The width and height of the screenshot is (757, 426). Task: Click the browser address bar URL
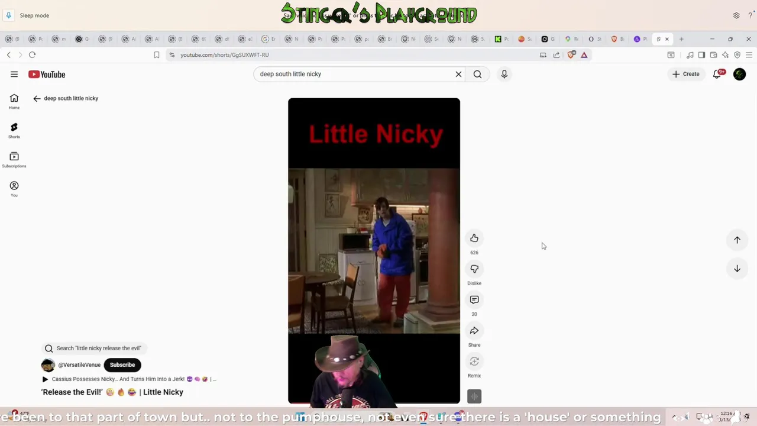pos(225,55)
